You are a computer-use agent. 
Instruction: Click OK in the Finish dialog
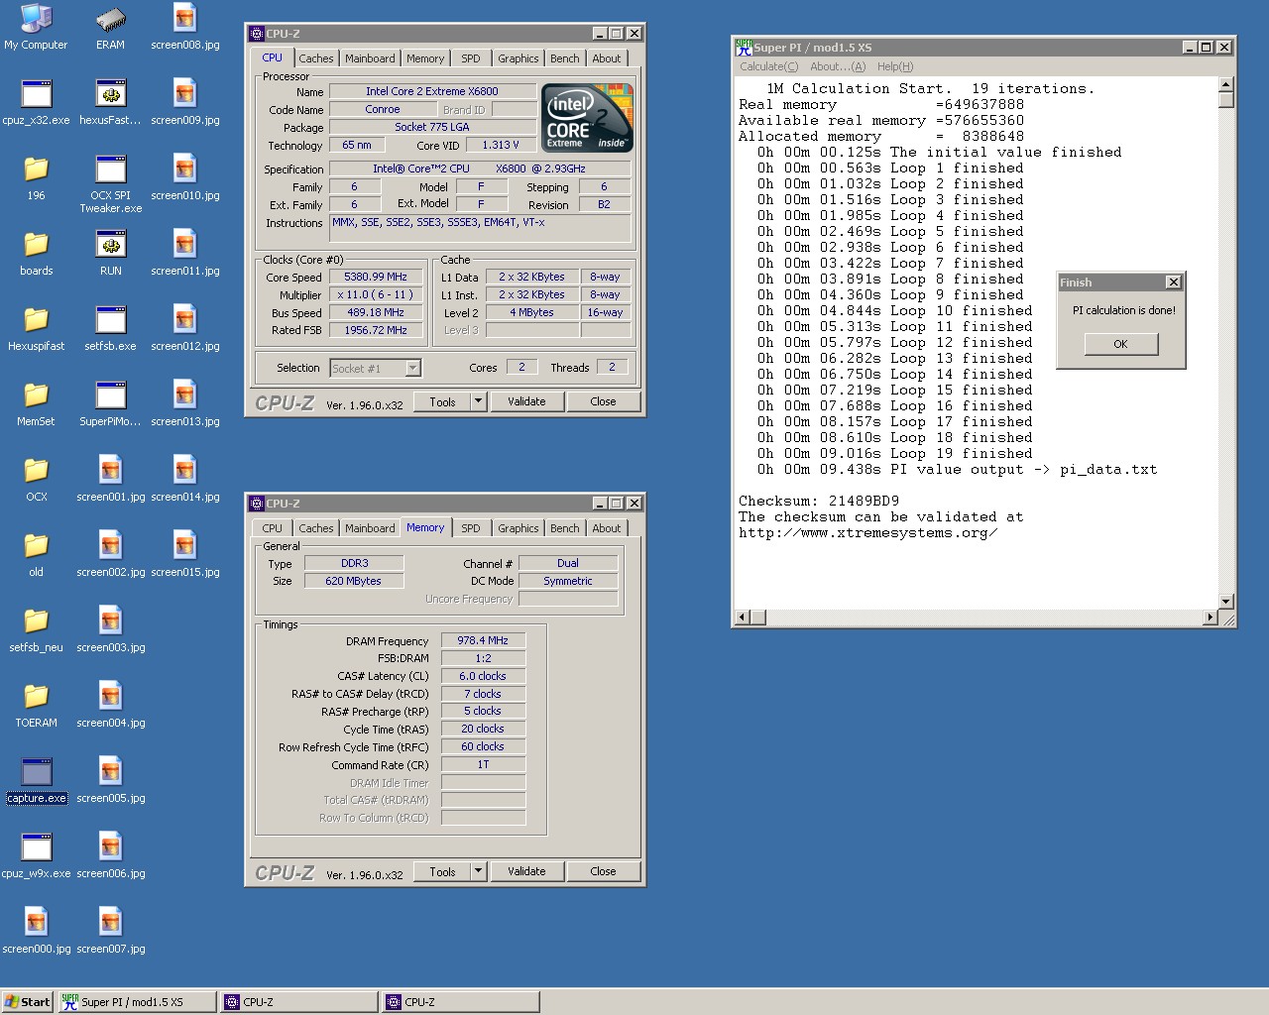1120,344
